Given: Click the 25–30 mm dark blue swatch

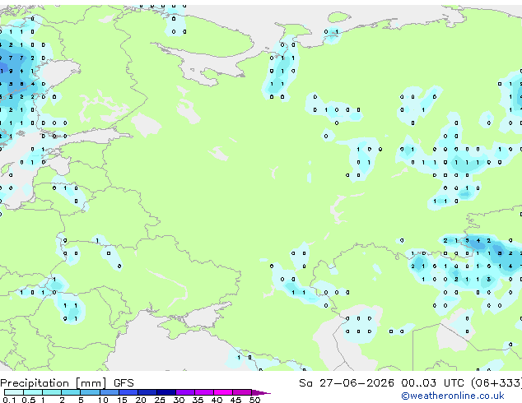Looking at the screenshot, I should pyautogui.click(x=166, y=392).
